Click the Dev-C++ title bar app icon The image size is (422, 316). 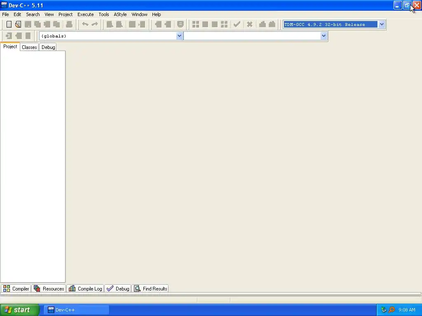click(4, 5)
